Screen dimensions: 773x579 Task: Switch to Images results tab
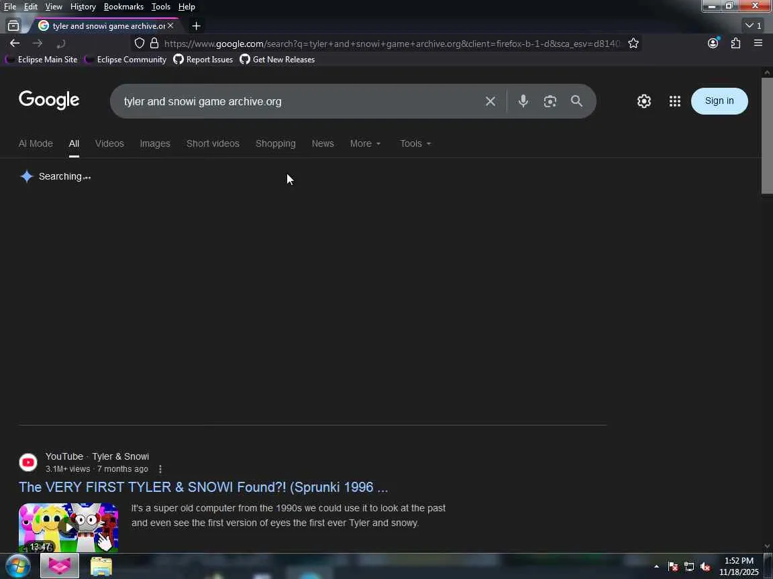click(x=155, y=143)
